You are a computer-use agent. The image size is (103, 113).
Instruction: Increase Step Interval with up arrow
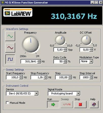[91, 76]
